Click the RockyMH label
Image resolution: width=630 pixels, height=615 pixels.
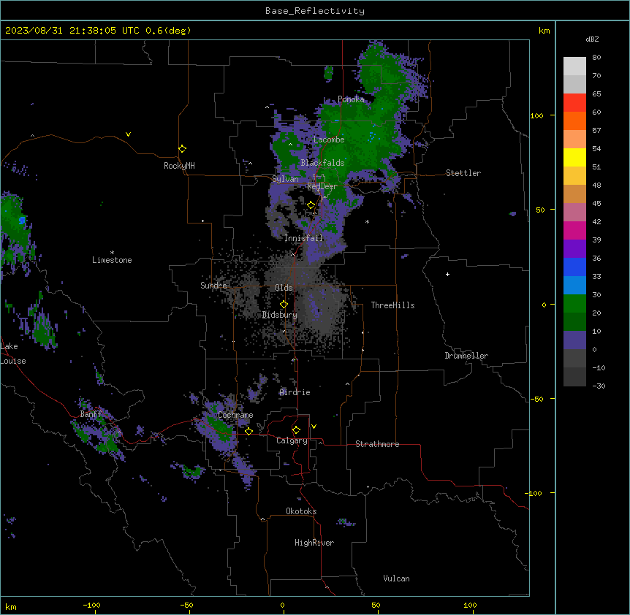tap(179, 166)
